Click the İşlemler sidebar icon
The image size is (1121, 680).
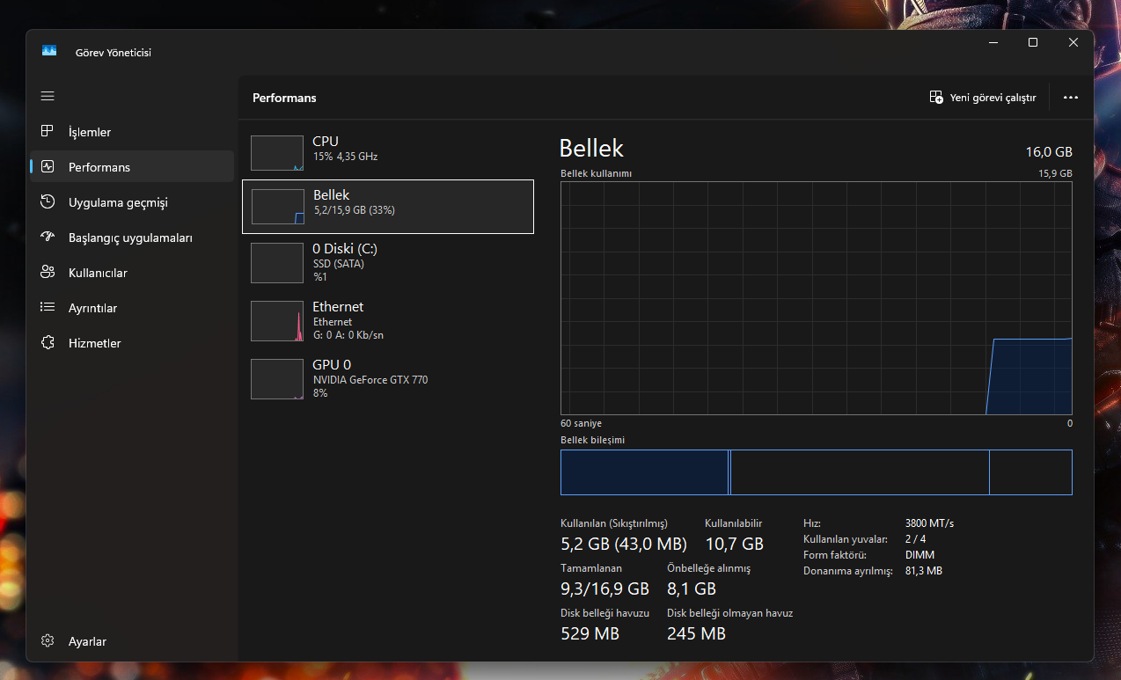[x=48, y=131]
